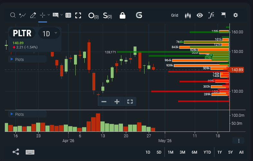253x161 pixels.
Task: Click the 100.0m volume axis label
Action: pyautogui.click(x=238, y=115)
